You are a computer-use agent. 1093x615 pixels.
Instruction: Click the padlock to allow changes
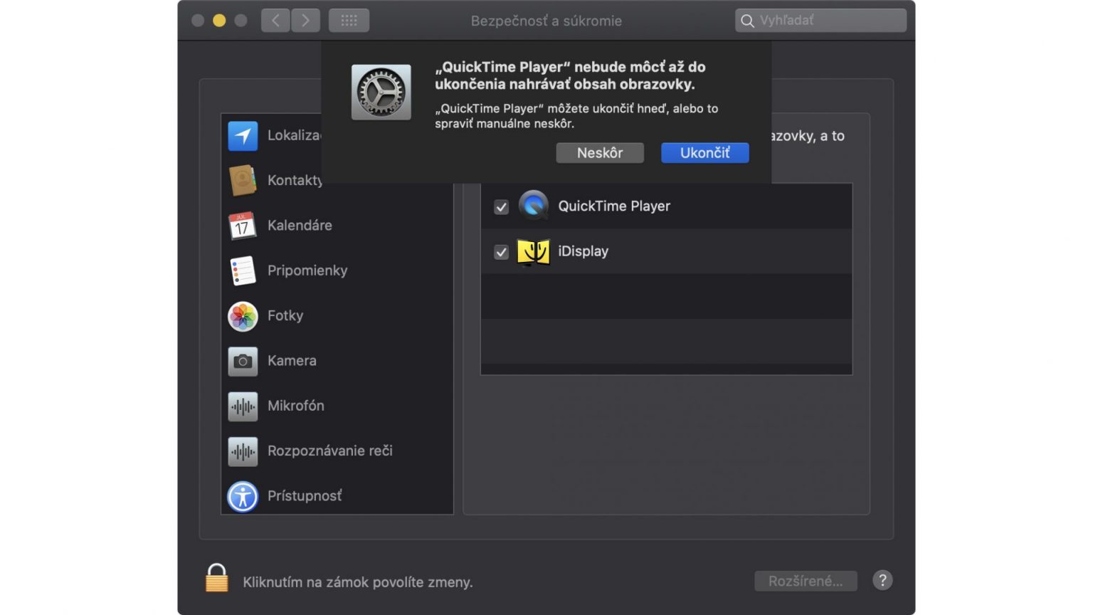[x=217, y=578]
